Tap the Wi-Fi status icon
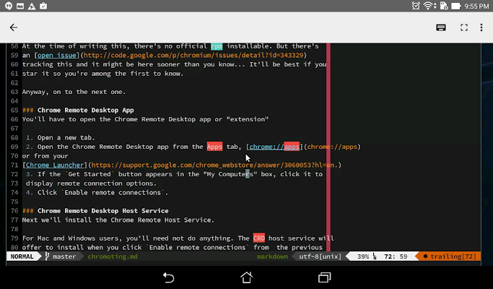The width and height of the screenshot is (493, 289). (429, 6)
